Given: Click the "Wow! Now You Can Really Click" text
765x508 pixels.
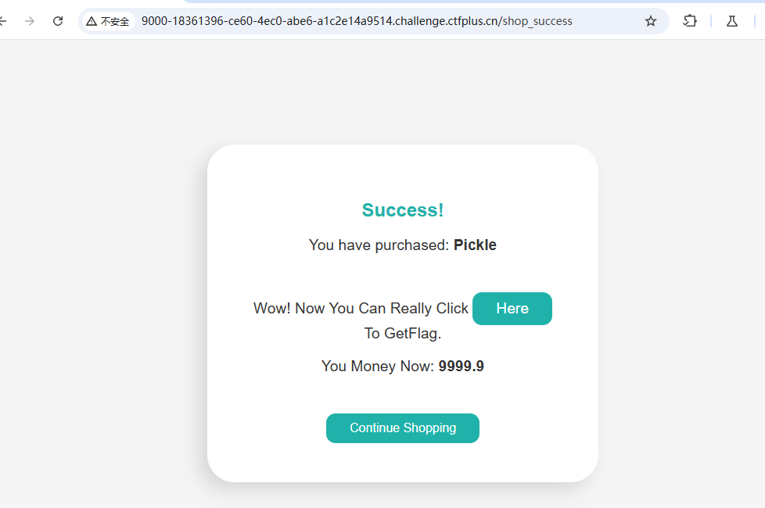Looking at the screenshot, I should click(361, 309).
